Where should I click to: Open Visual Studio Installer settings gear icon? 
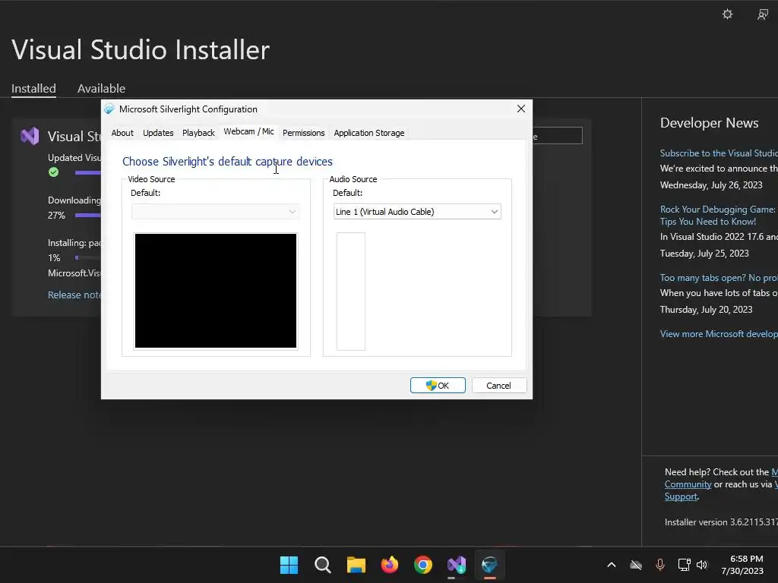[727, 14]
